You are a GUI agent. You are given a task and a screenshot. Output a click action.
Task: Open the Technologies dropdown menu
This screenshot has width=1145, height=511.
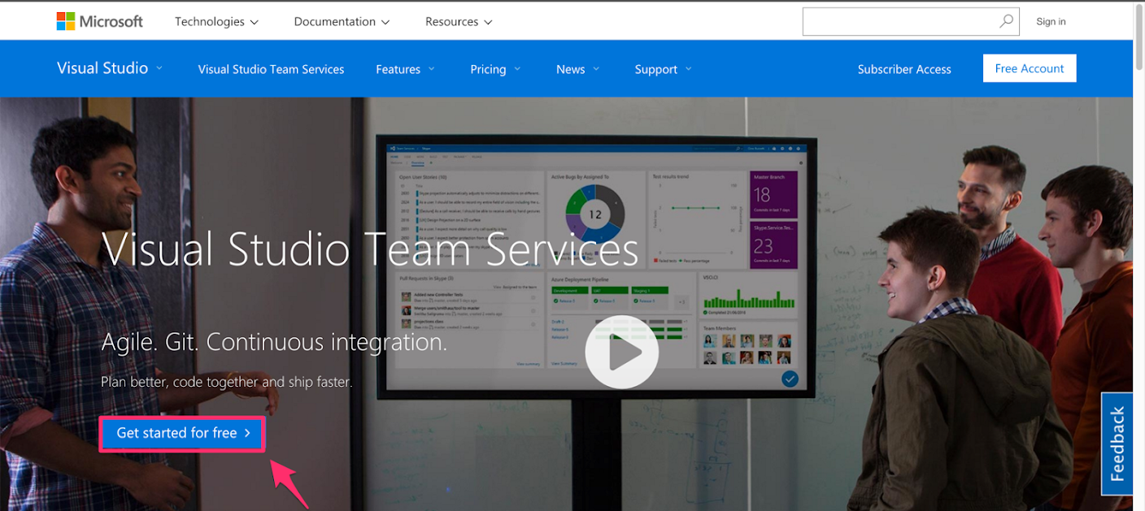click(216, 22)
